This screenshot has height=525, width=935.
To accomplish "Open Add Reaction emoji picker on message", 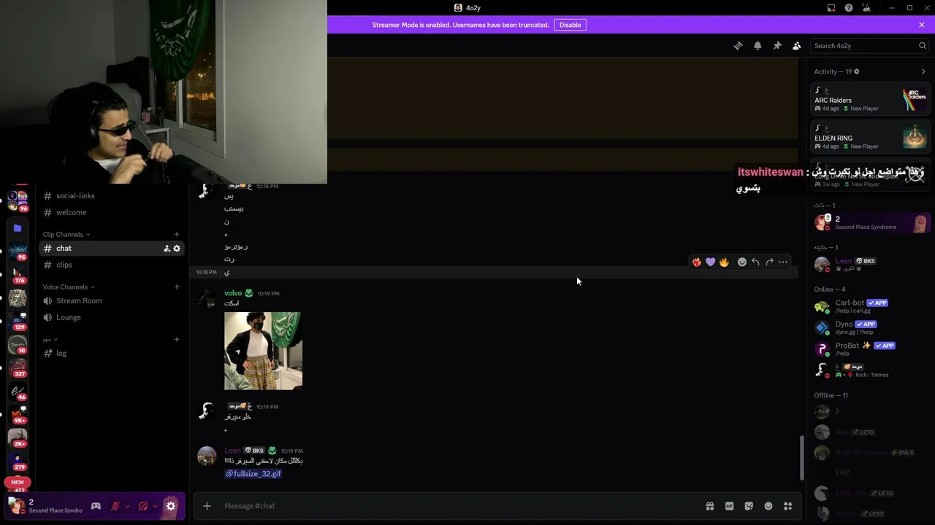I will click(x=742, y=262).
